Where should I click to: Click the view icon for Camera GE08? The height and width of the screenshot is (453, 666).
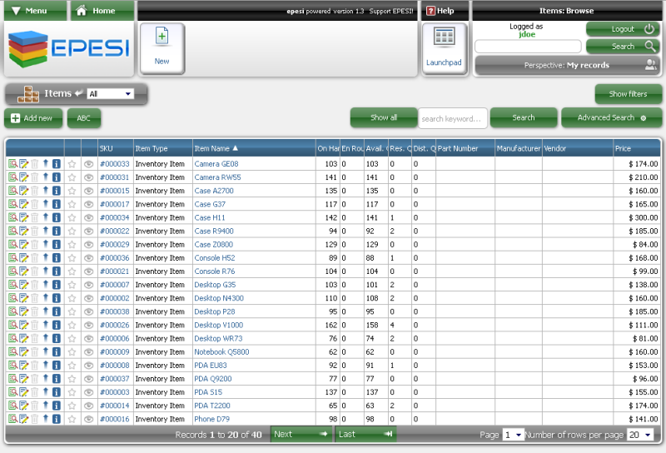point(12,164)
